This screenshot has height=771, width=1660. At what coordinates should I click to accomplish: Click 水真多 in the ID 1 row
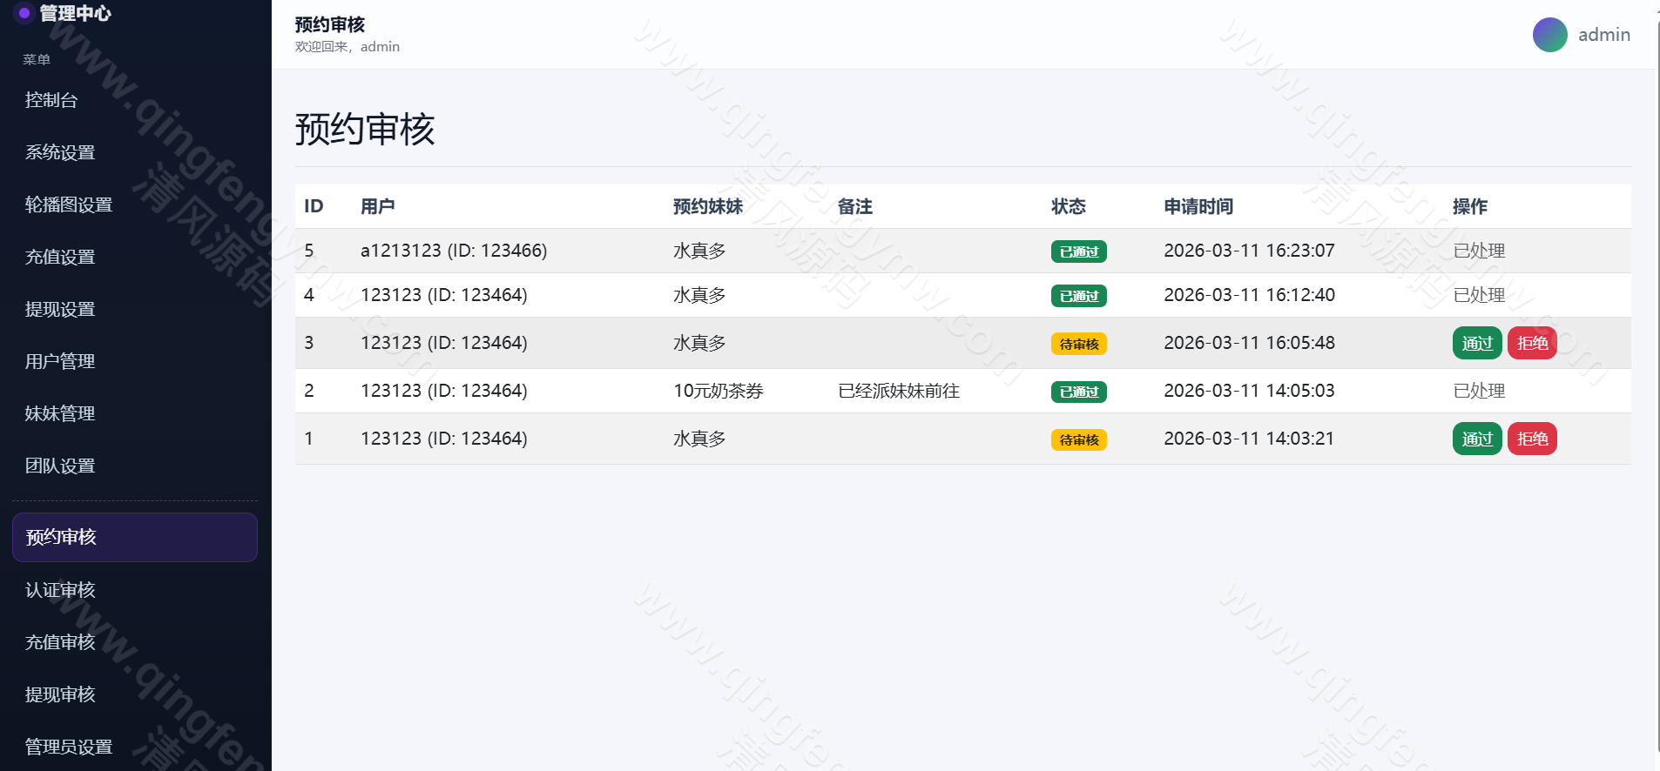click(x=699, y=439)
